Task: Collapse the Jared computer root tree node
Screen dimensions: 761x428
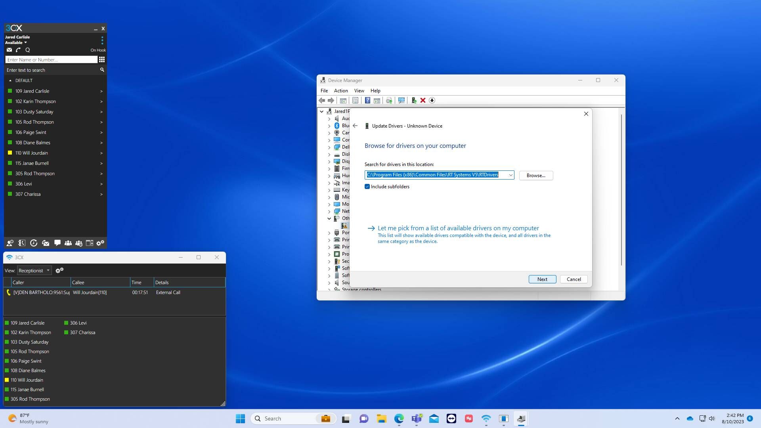Action: pos(322,111)
